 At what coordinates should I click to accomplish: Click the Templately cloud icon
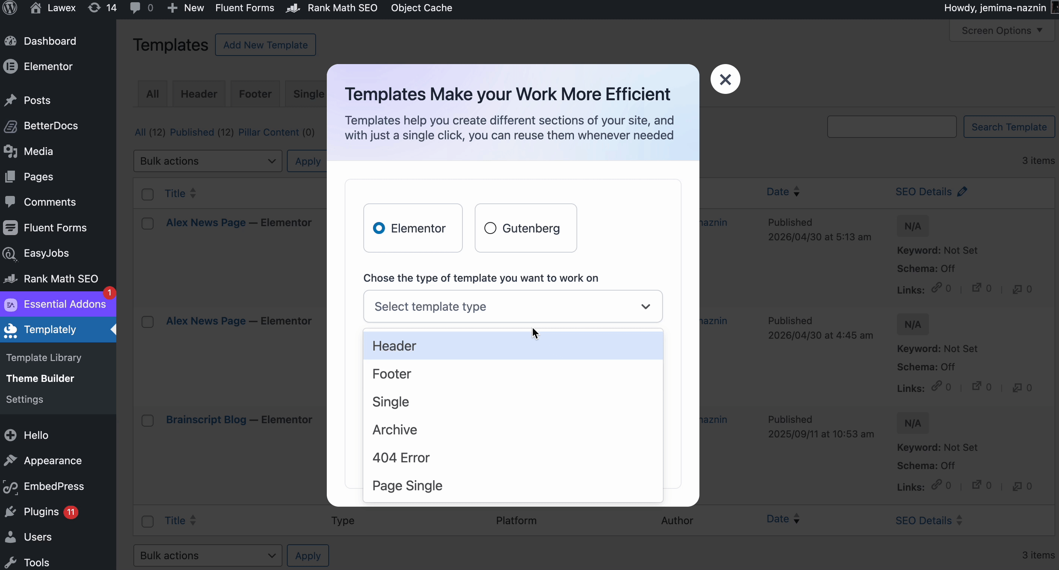[x=10, y=330]
